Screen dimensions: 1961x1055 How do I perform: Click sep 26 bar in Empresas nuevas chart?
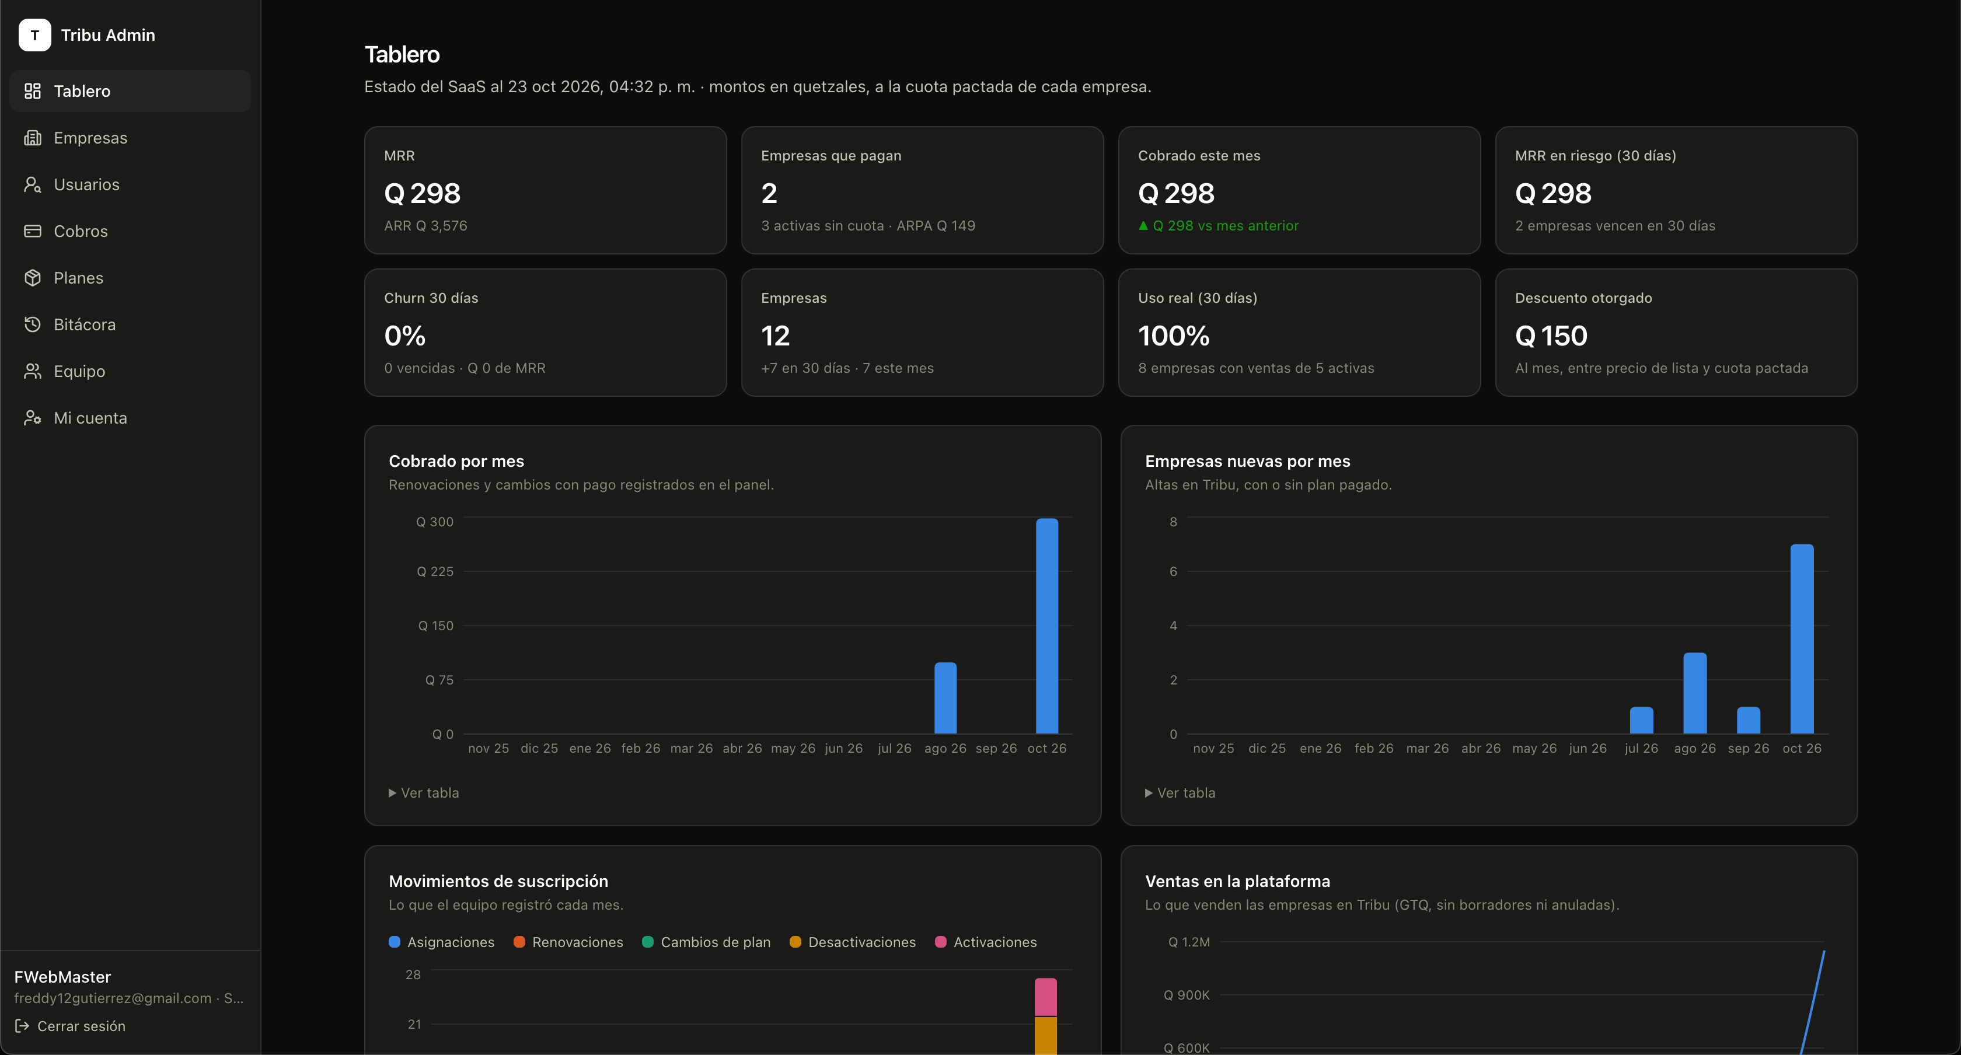(1749, 720)
